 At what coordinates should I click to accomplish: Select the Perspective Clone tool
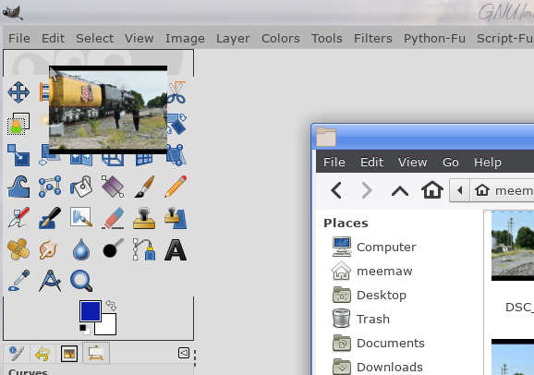[x=176, y=218]
